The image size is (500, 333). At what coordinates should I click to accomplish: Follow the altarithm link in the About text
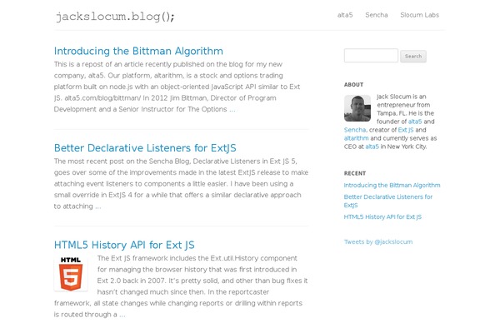(356, 138)
